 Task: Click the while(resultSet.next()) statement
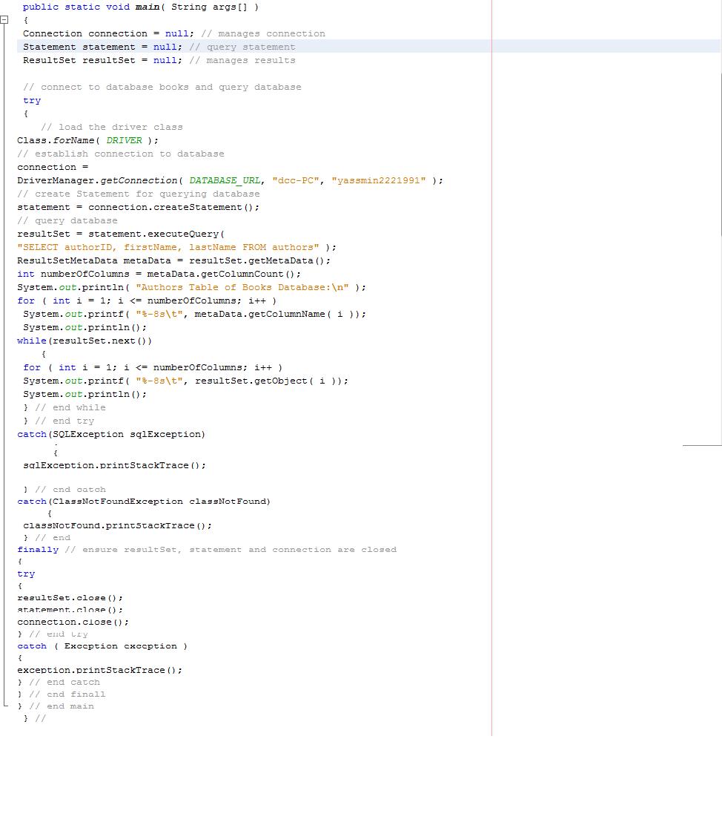[x=85, y=341]
